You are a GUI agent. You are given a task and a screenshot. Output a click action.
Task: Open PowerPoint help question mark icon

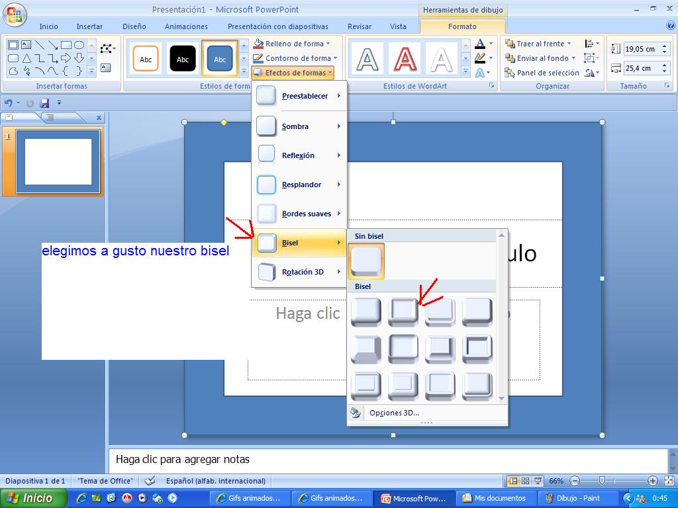671,26
